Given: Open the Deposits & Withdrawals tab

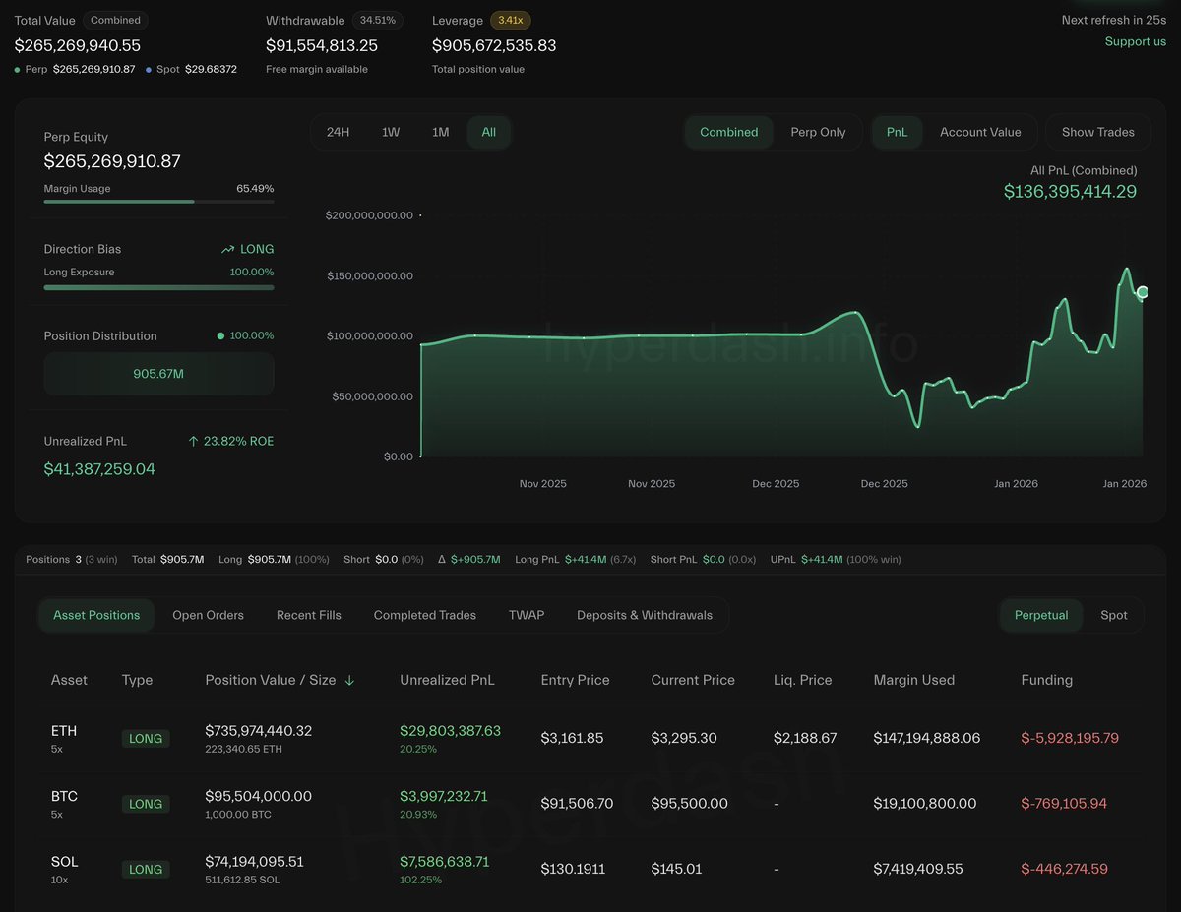Looking at the screenshot, I should click(x=645, y=614).
